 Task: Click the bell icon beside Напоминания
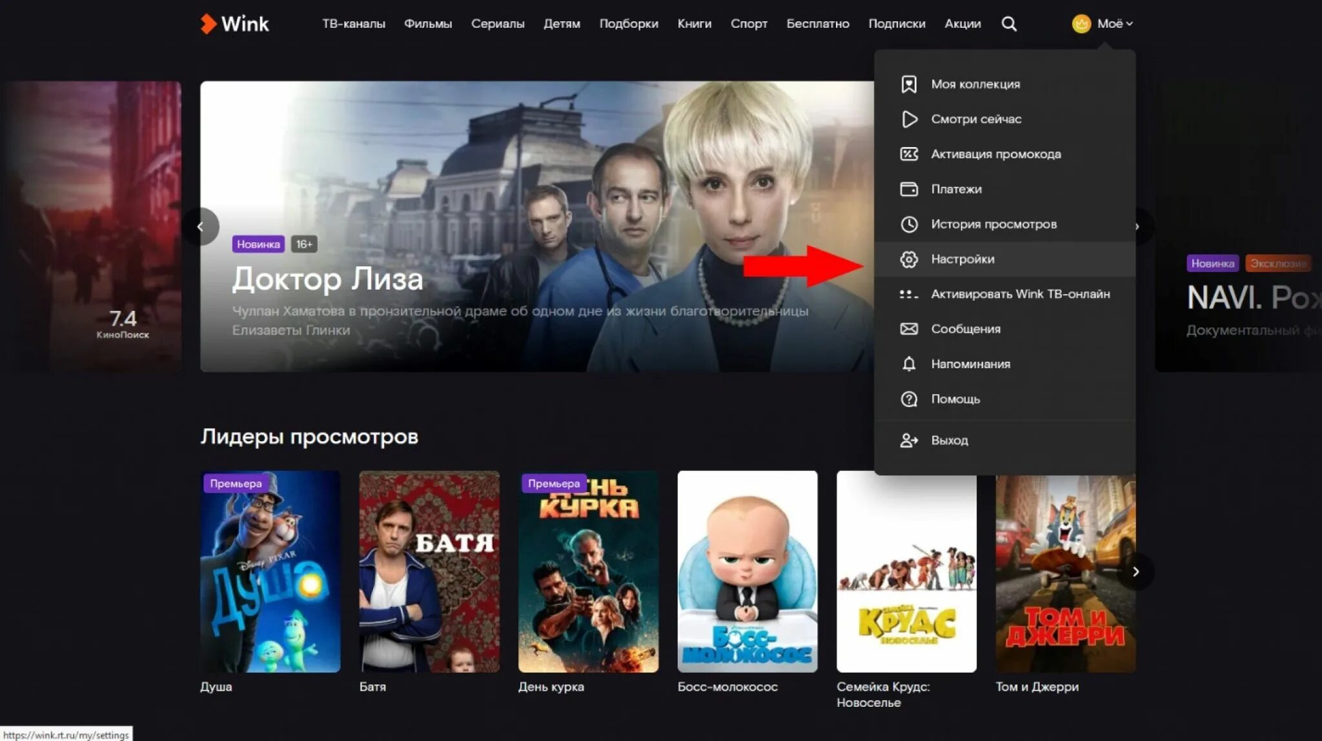click(x=909, y=364)
